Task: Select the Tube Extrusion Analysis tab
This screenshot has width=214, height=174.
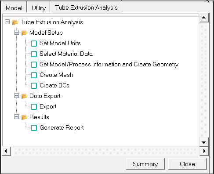Action: [86, 7]
